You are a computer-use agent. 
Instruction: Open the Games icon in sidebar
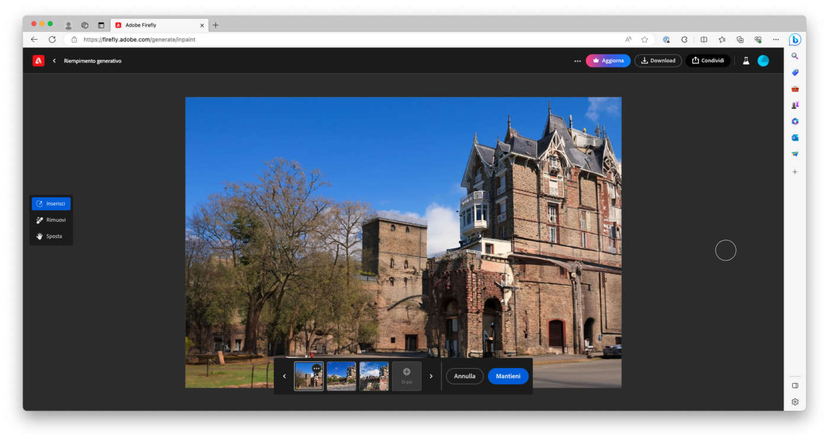tap(795, 105)
